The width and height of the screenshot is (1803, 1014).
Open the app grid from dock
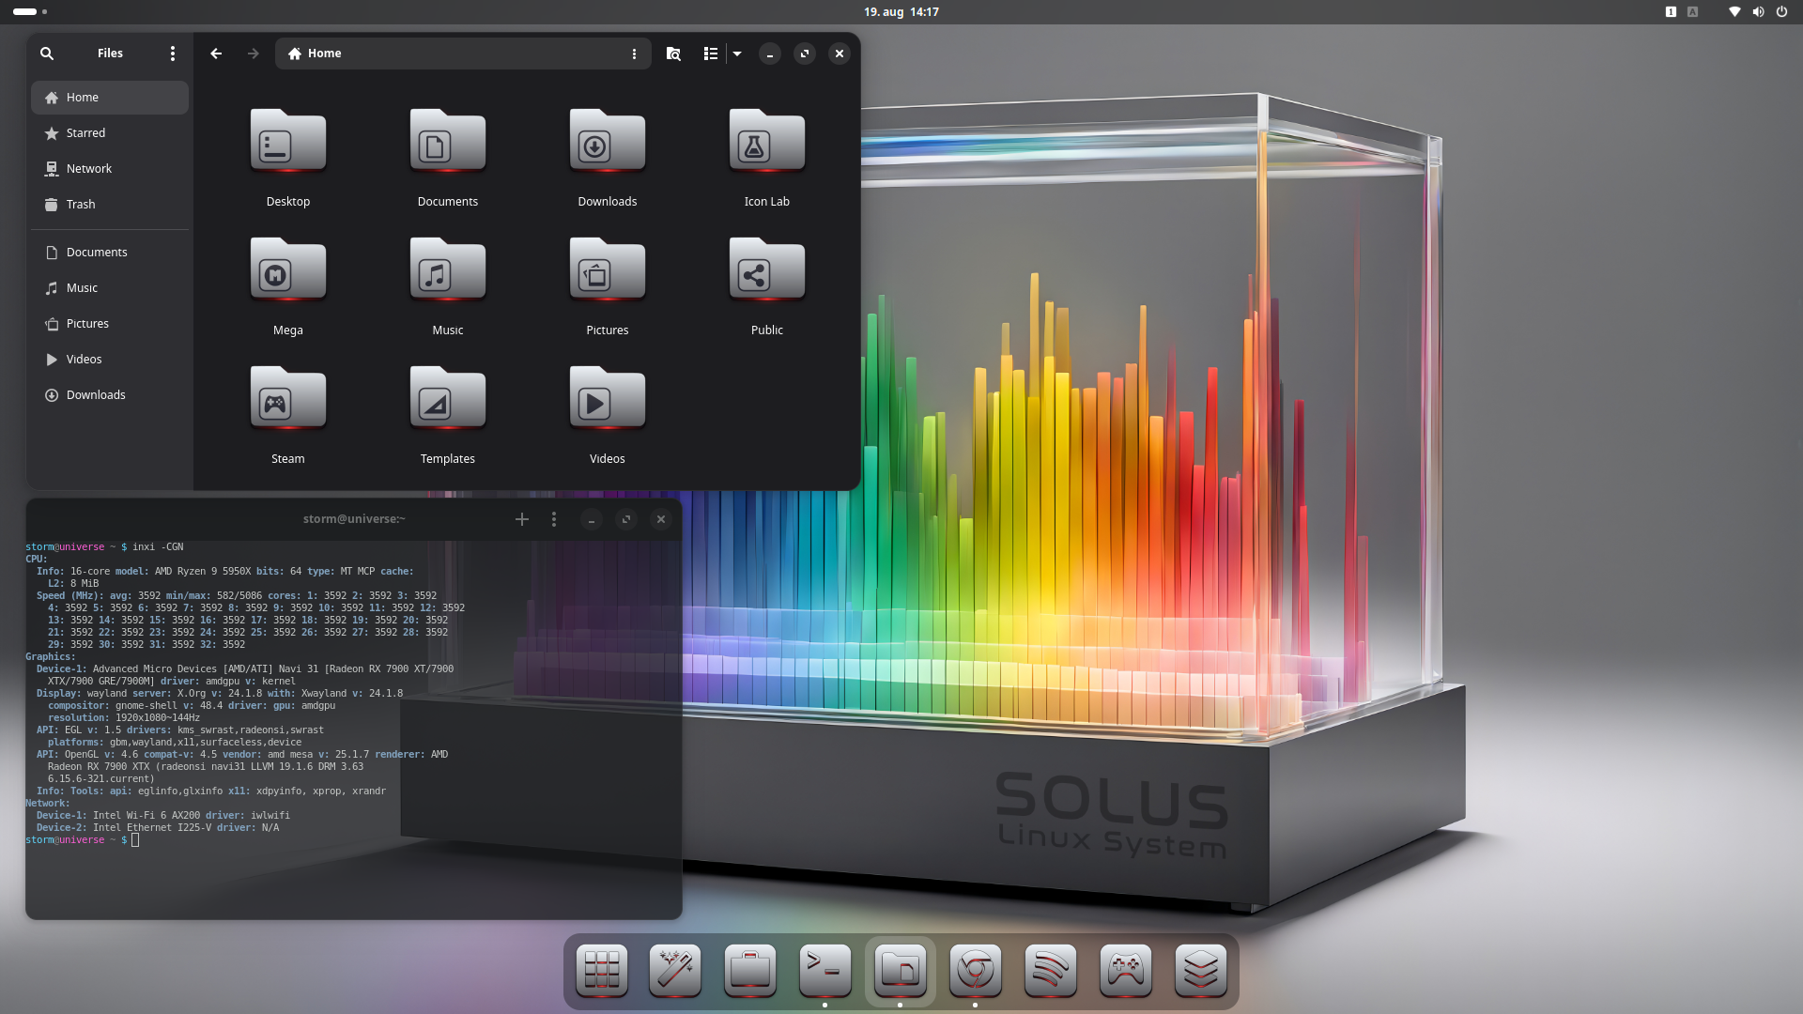(x=601, y=971)
